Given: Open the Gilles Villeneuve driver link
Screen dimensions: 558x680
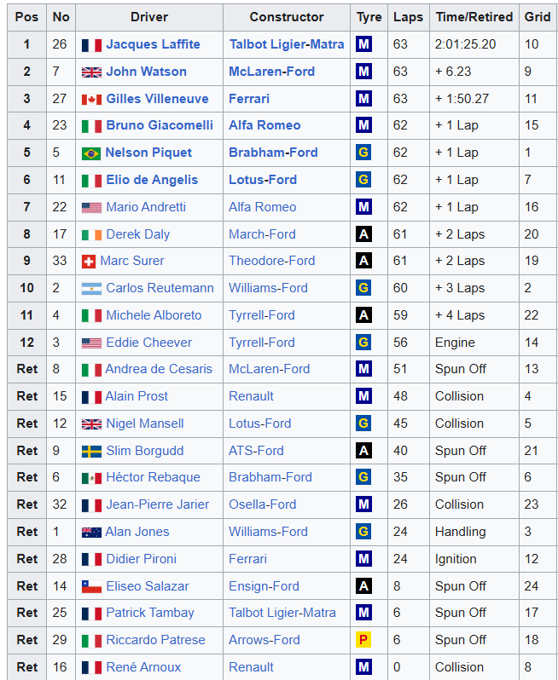Looking at the screenshot, I should [157, 99].
